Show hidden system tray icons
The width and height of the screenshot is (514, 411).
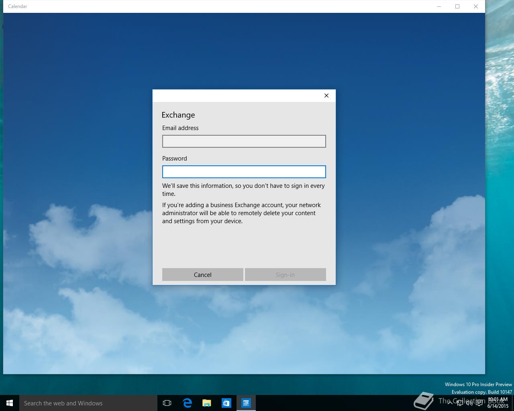click(x=450, y=403)
